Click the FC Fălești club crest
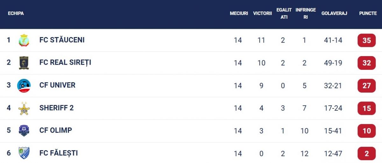 (24, 153)
